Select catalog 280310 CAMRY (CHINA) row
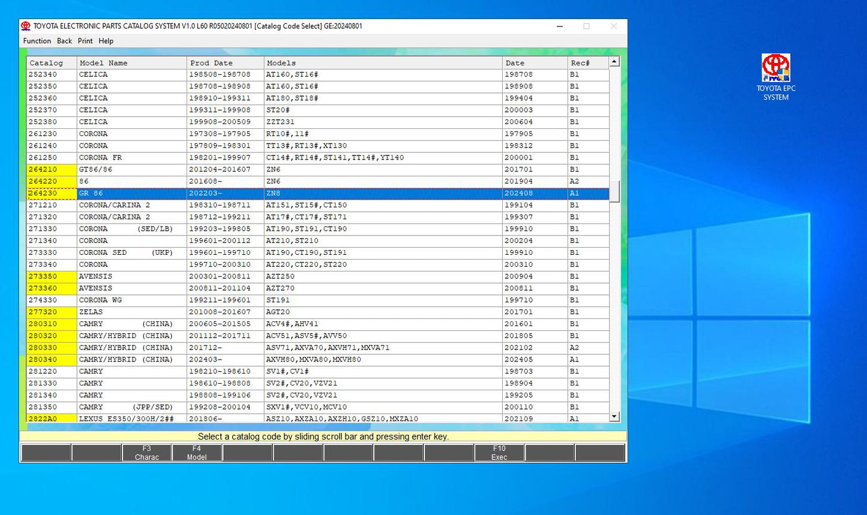The image size is (867, 515). [318, 324]
